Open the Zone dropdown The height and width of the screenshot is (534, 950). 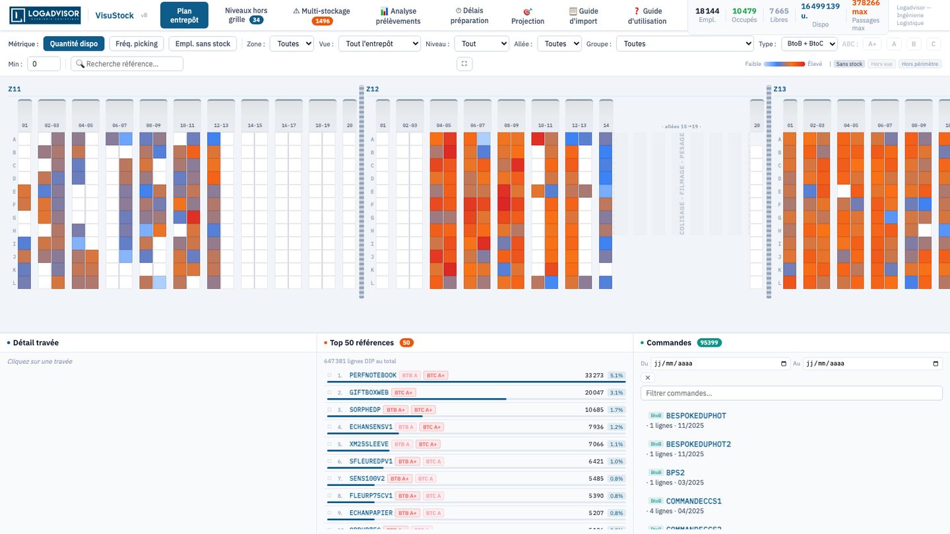pos(293,44)
